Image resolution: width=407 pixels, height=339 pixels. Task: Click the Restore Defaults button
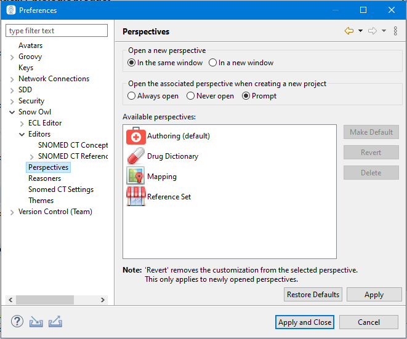click(x=313, y=295)
